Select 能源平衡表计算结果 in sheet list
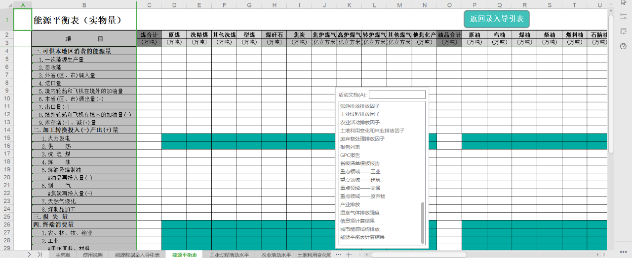 (x=362, y=237)
